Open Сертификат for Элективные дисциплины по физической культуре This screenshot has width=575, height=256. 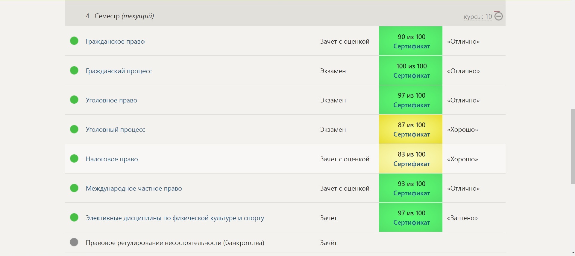(x=412, y=223)
